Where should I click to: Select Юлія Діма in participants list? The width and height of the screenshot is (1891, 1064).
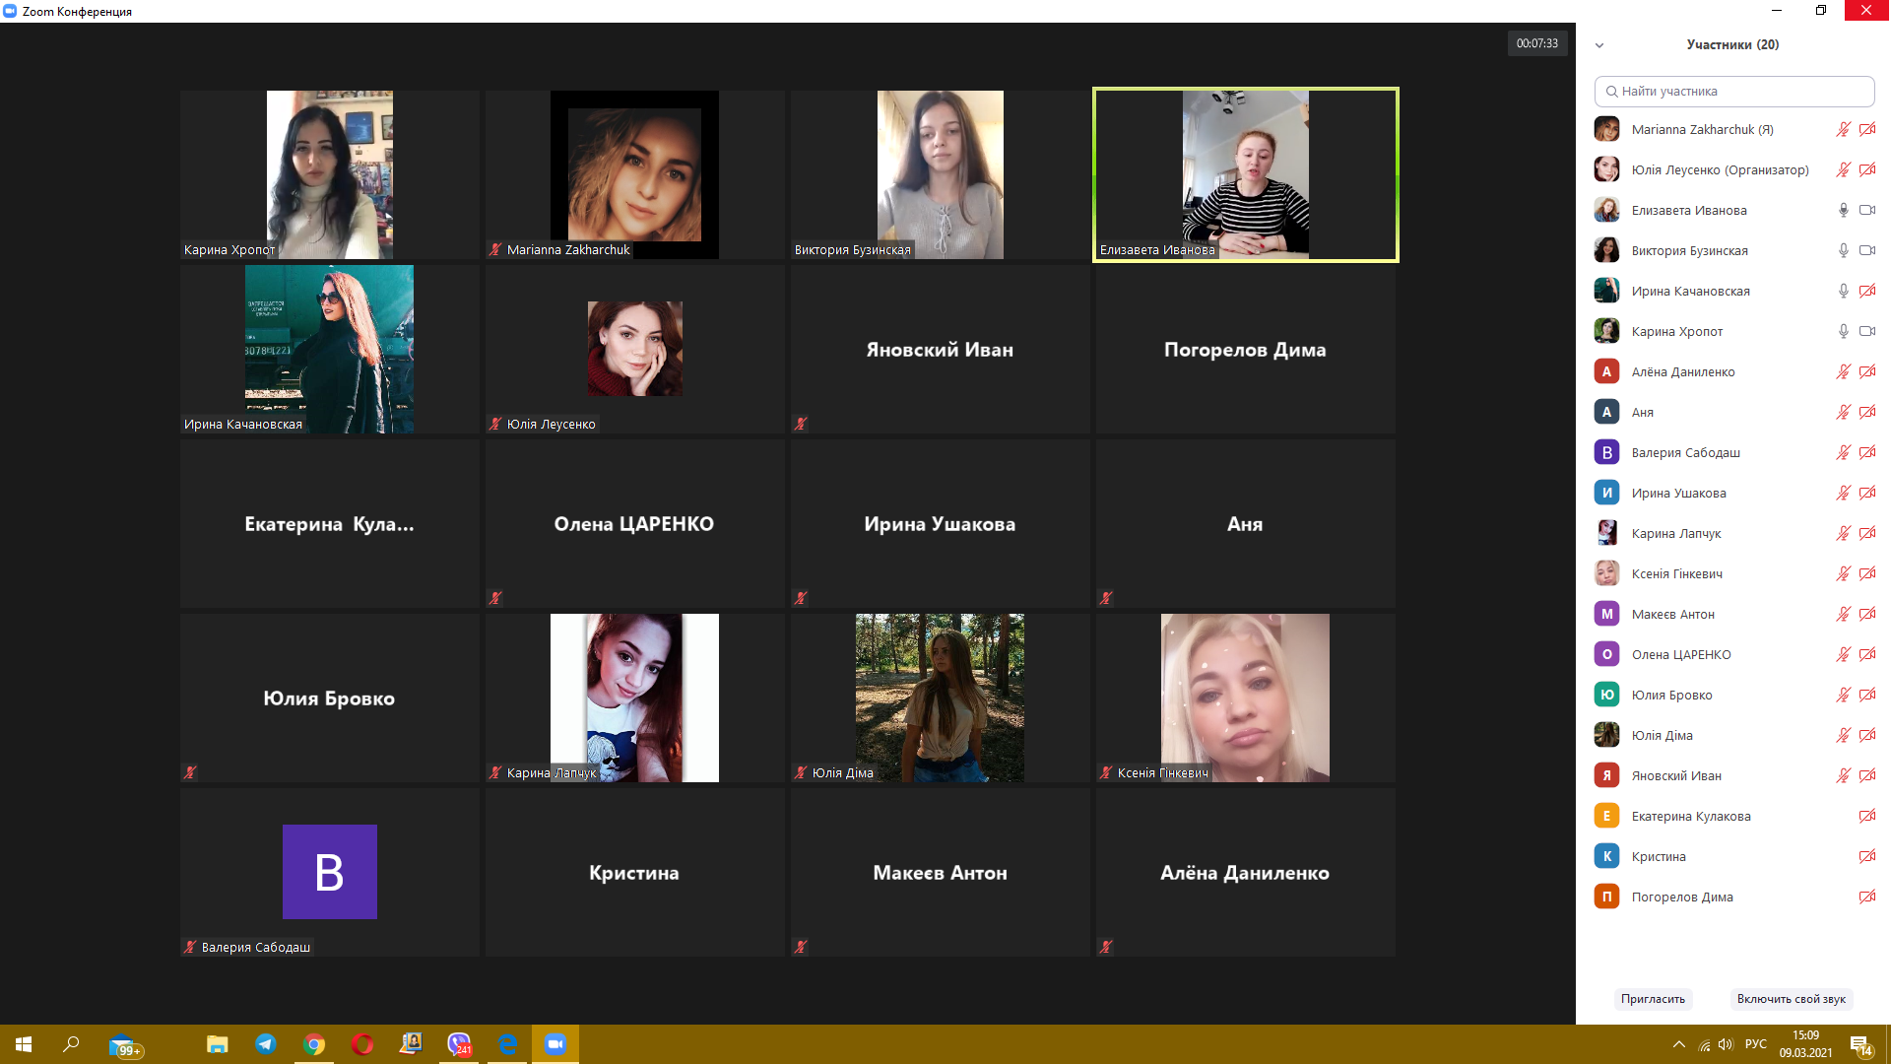[x=1662, y=735]
